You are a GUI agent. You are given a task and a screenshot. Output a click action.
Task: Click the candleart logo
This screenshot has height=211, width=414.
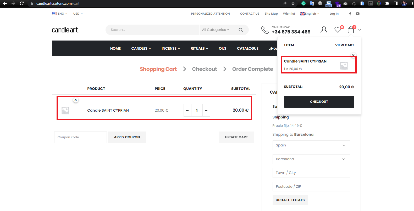click(x=65, y=30)
